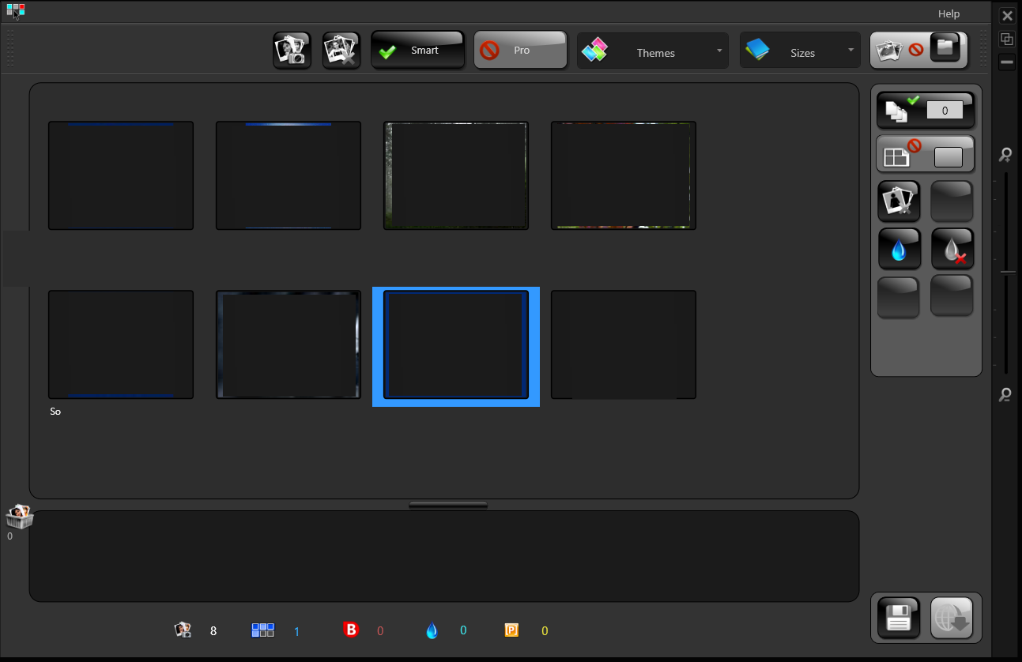Click the gray box inside grid layout button
Viewport: 1022px width, 662px height.
[x=948, y=157]
